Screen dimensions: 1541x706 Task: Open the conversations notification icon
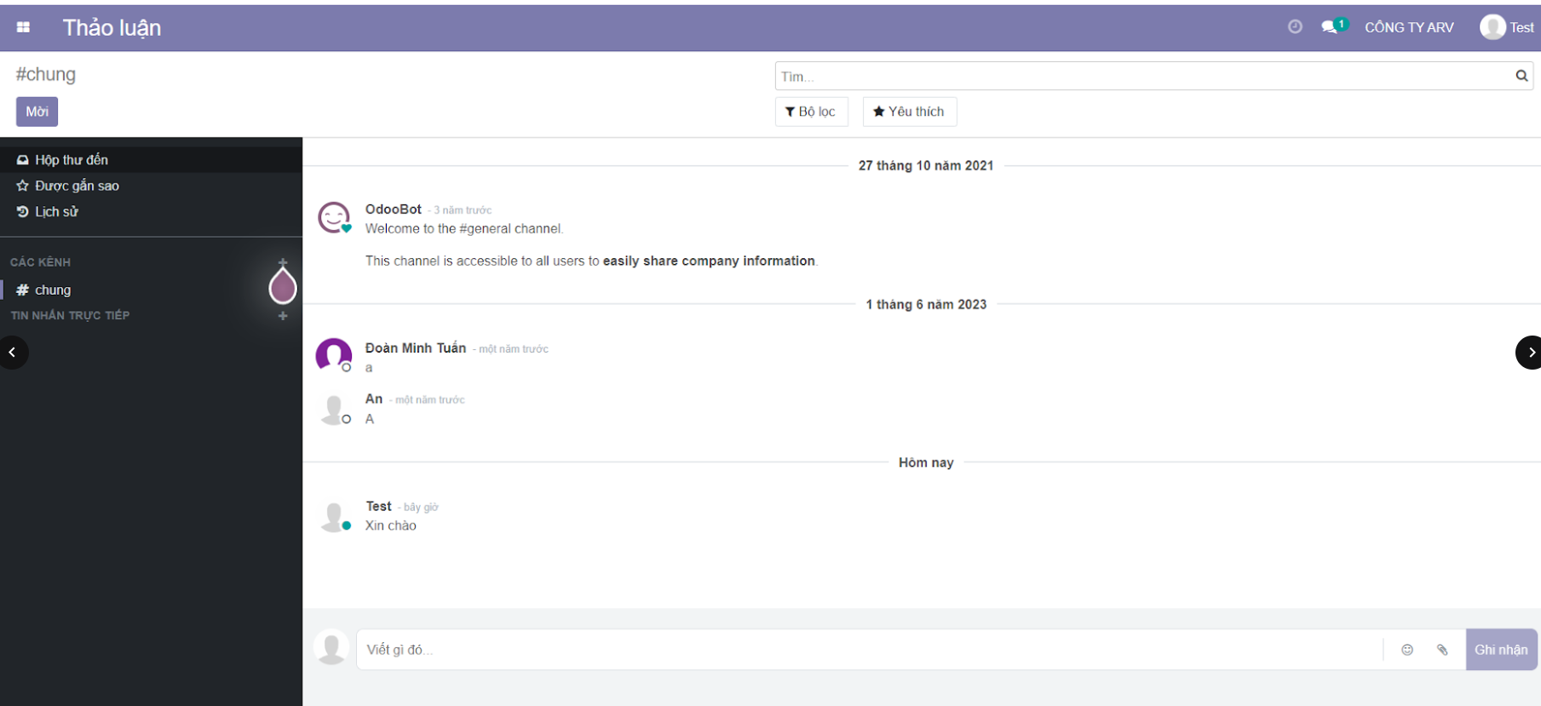1331,27
